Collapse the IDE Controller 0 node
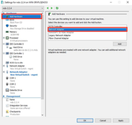 (x=4, y=44)
